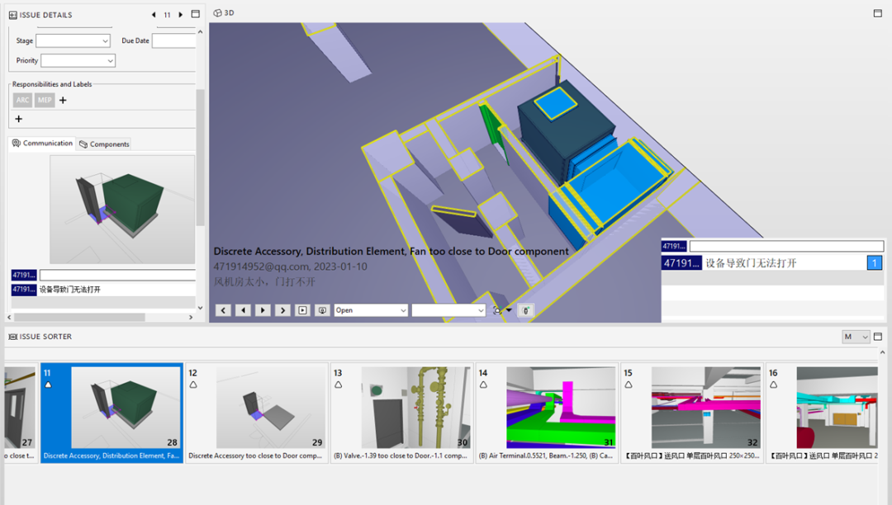Maximize the Issue Sorter panel
The image size is (892, 505).
pyautogui.click(x=878, y=337)
